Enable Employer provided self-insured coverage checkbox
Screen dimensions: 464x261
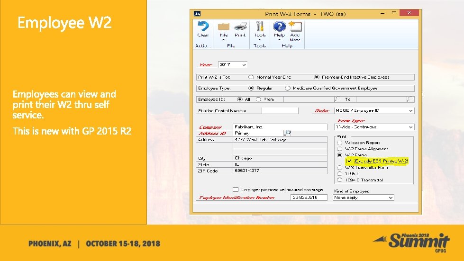tap(236, 189)
